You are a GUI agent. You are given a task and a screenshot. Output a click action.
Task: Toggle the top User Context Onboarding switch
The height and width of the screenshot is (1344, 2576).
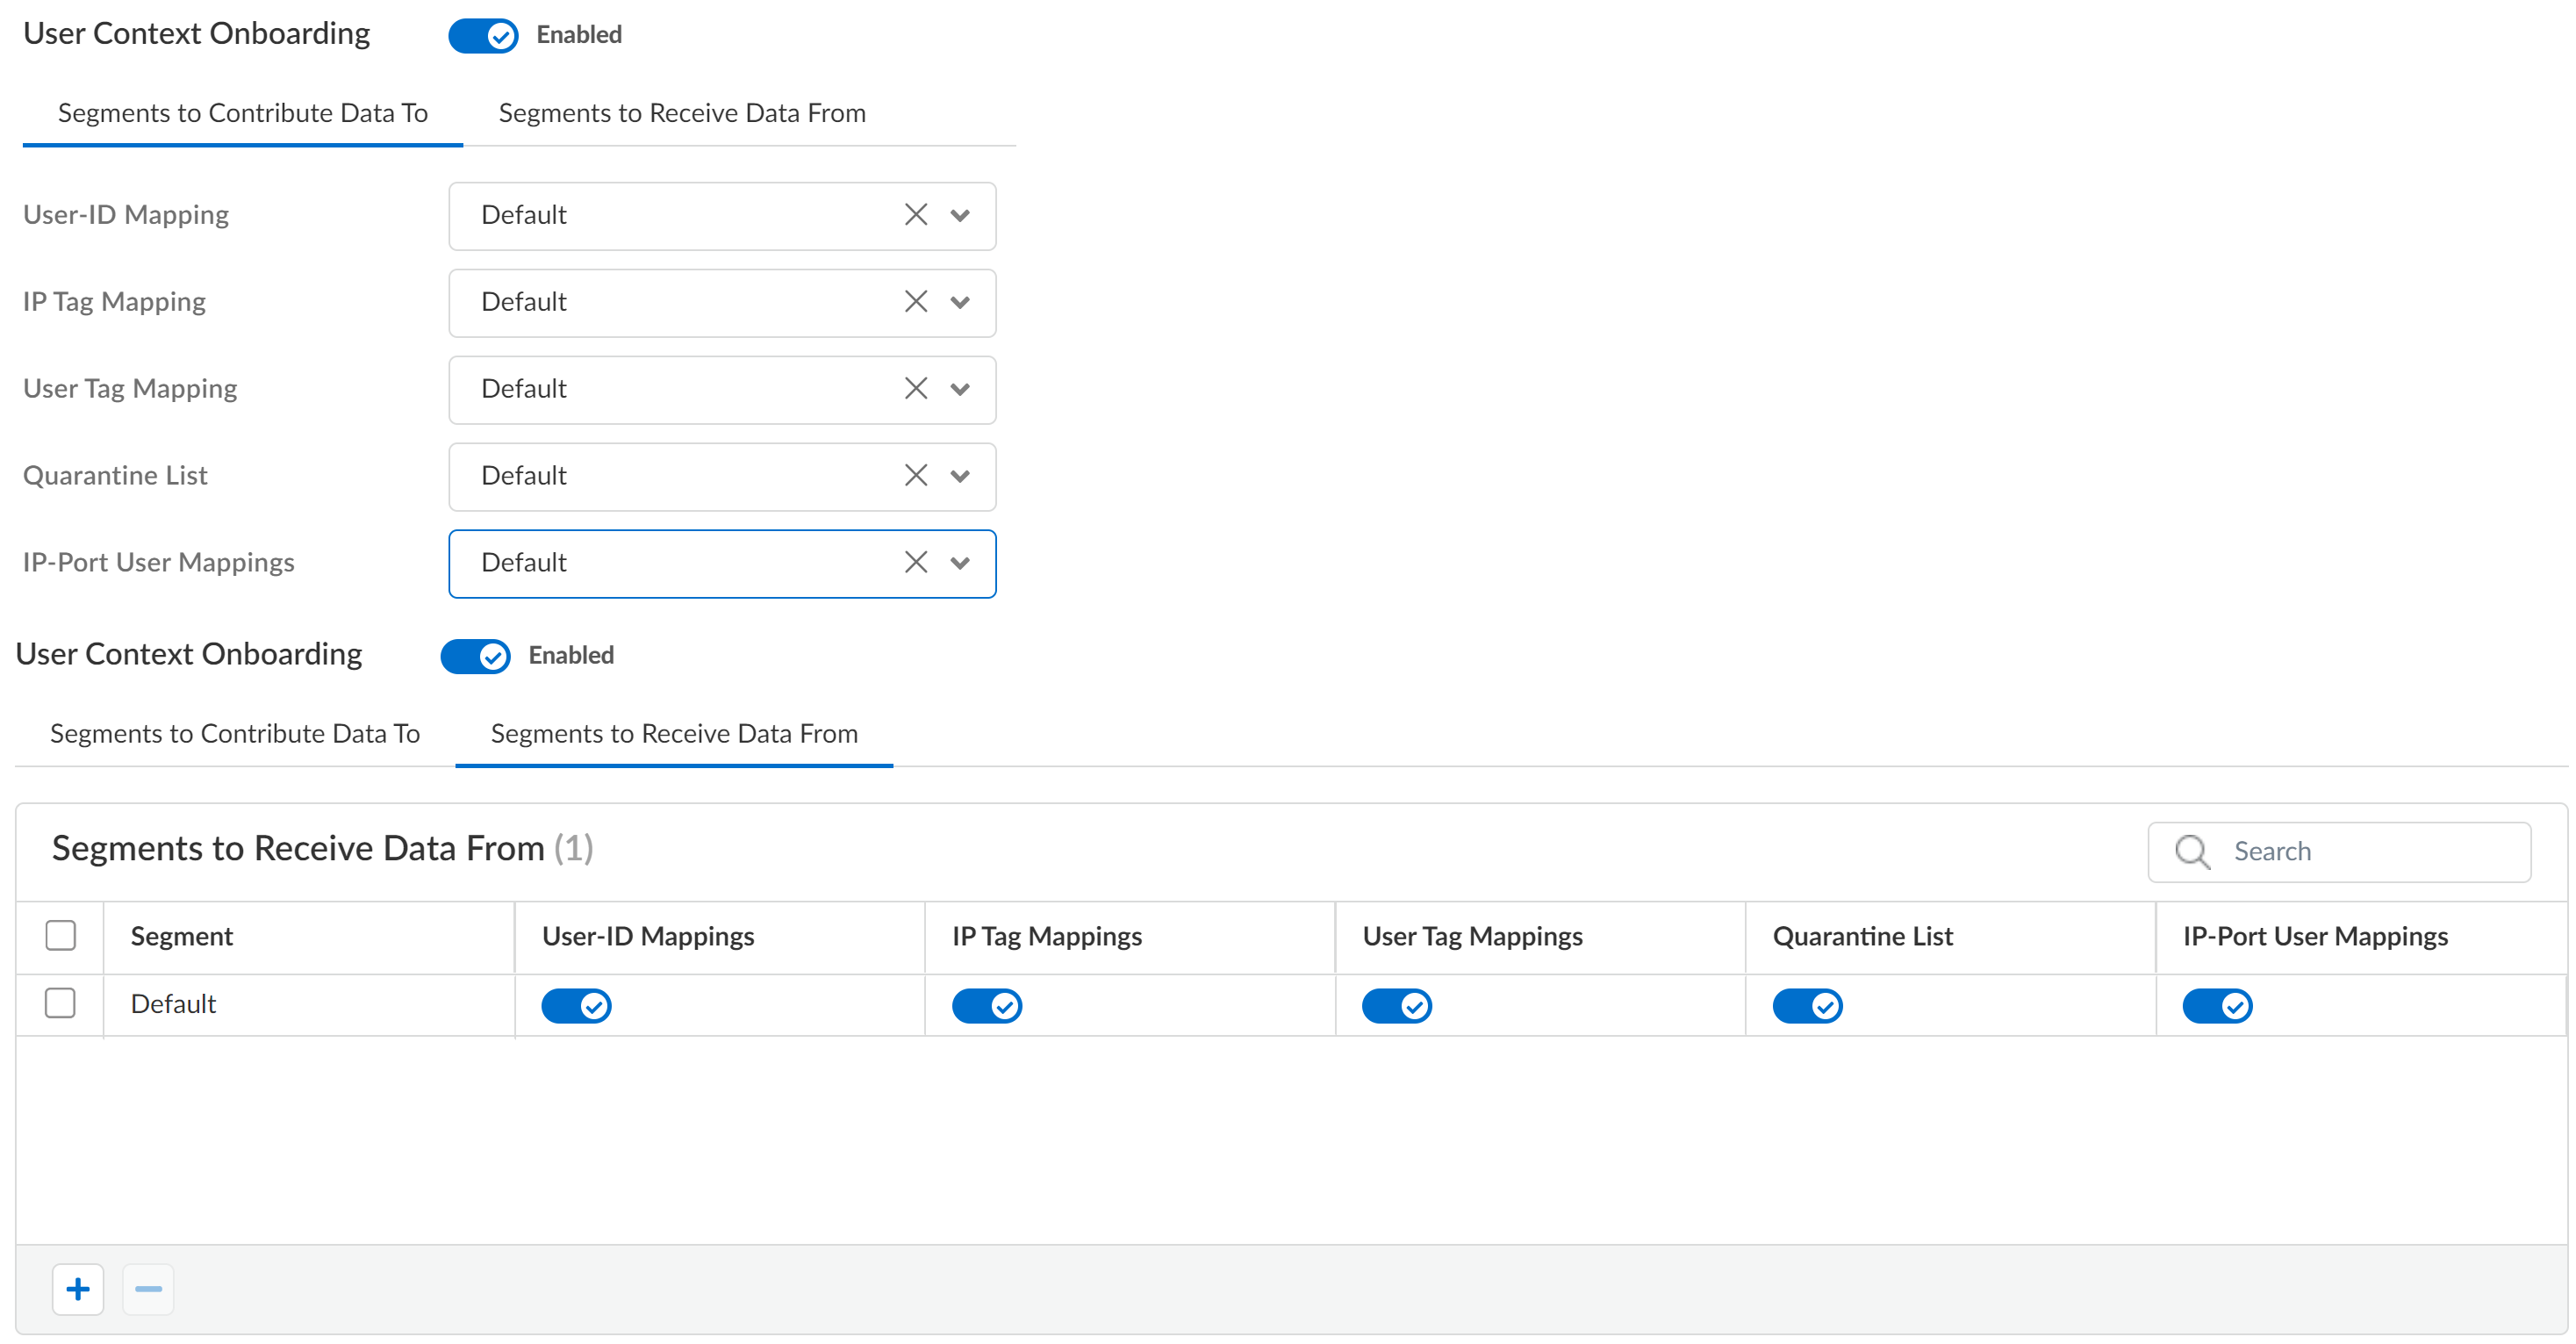(x=483, y=36)
